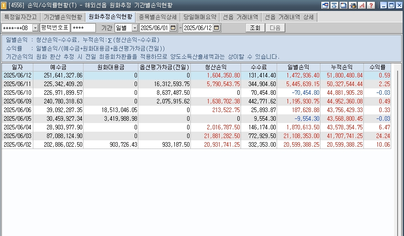Close the 4556 window

[399, 5]
